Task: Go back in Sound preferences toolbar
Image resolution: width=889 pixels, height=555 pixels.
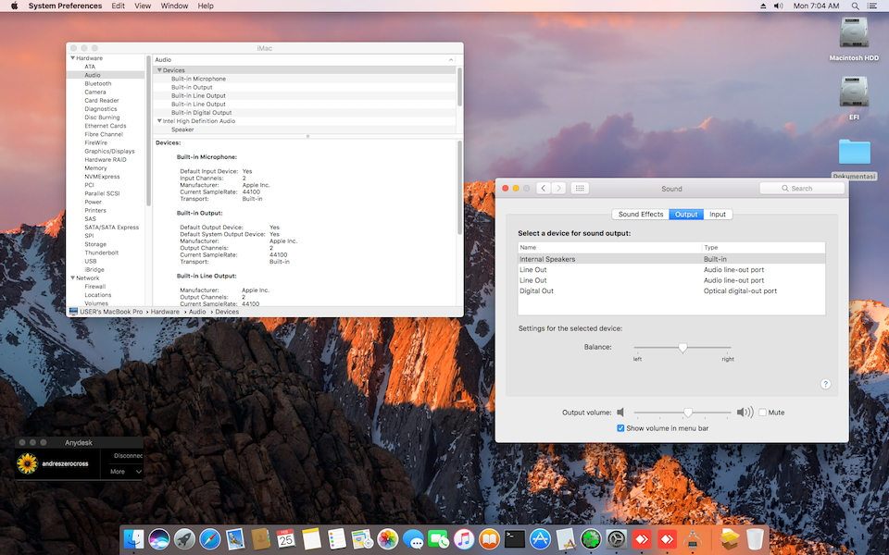Action: (544, 188)
